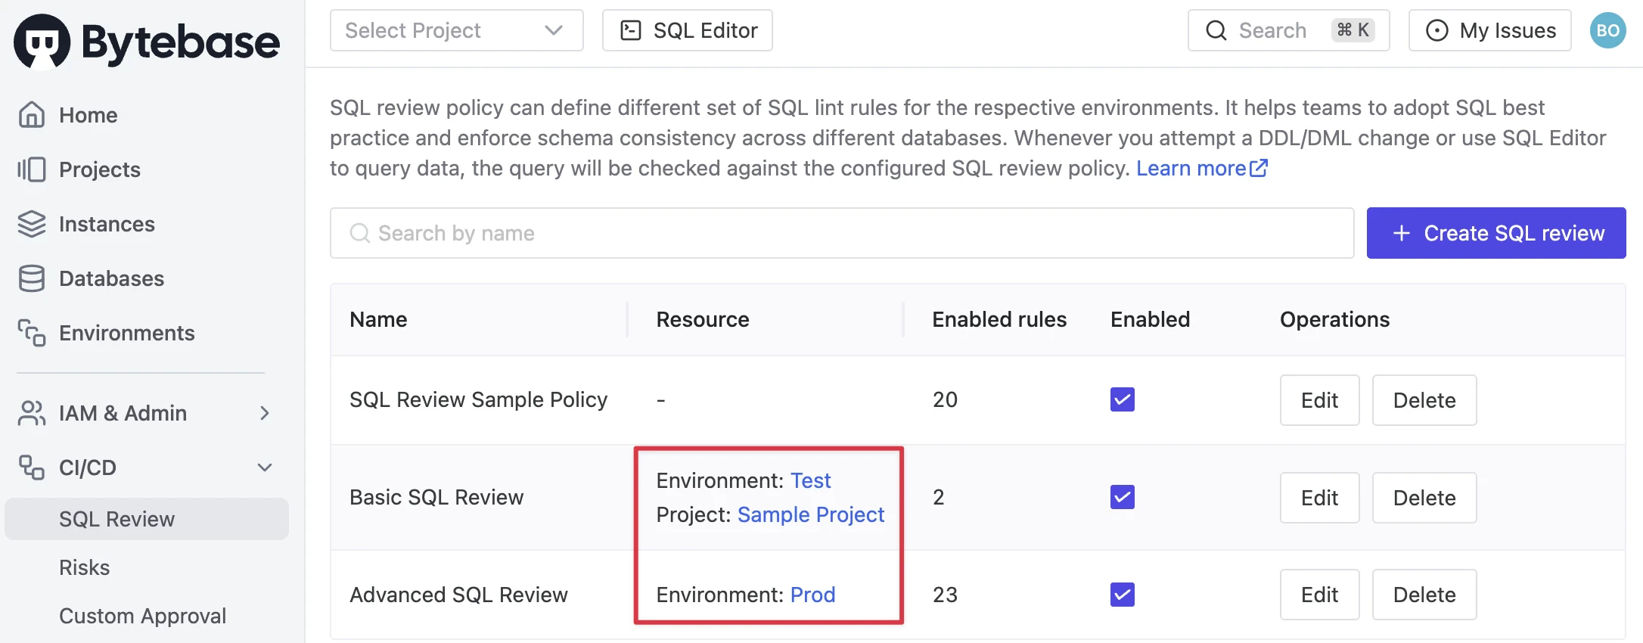Viewport: 1643px width, 643px height.
Task: Click the Projects panel icon
Action: click(32, 169)
